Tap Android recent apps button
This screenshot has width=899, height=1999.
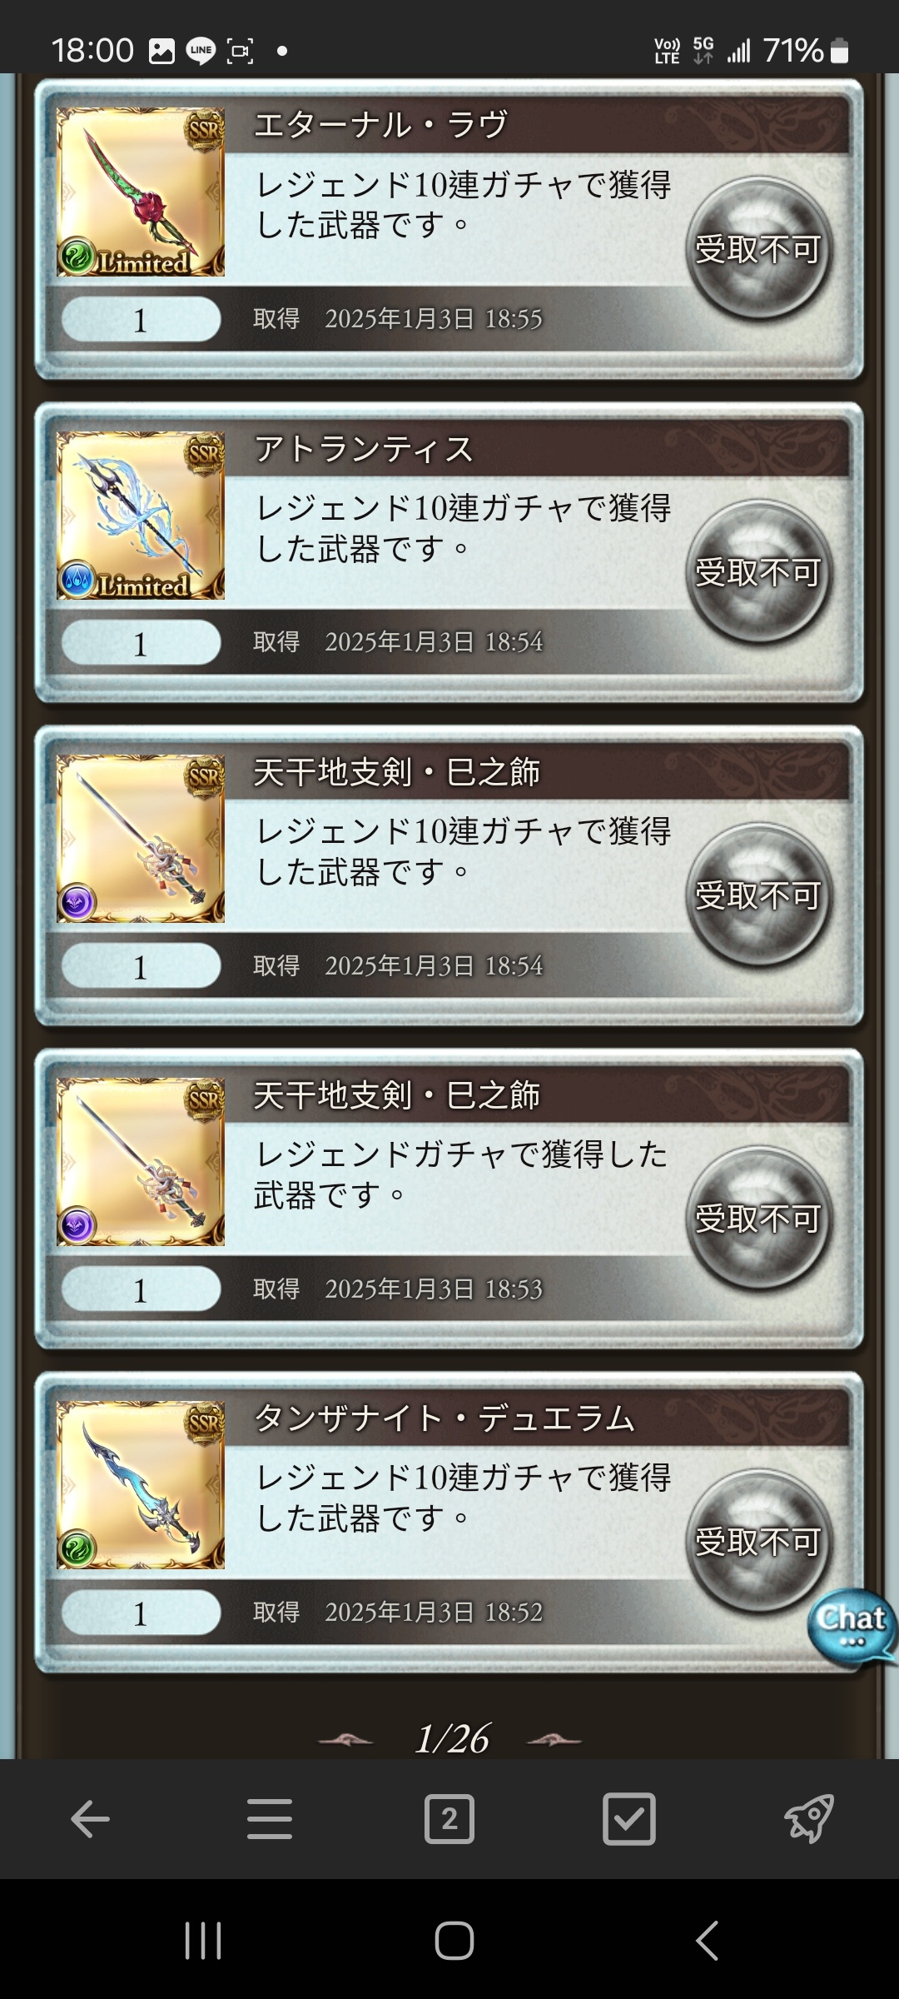pos(203,1941)
